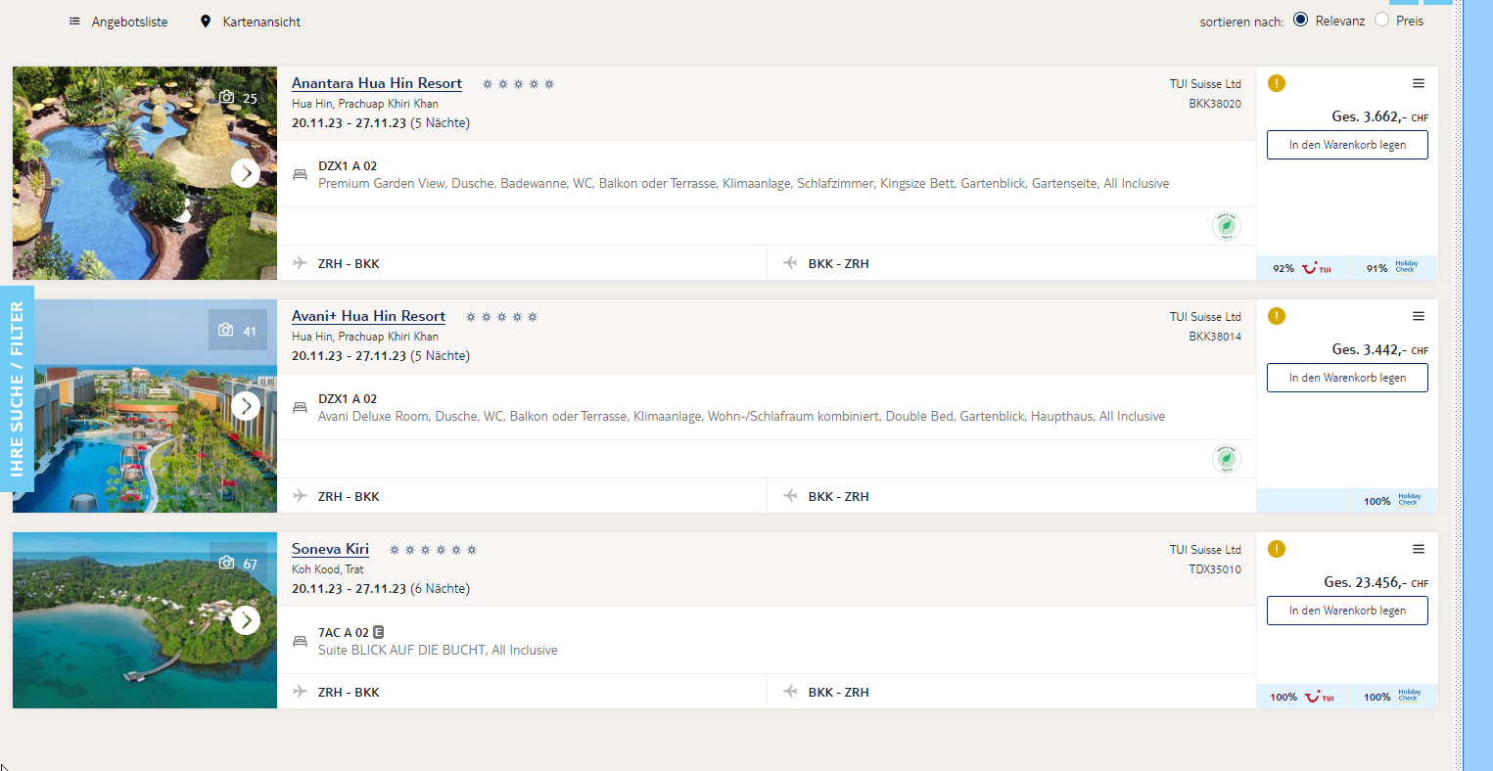Image resolution: width=1493 pixels, height=771 pixels.
Task: Click warning icon on Soneva Kiri offer
Action: click(x=1277, y=549)
